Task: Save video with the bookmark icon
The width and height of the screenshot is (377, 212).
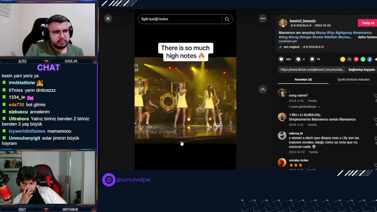Action: click(x=312, y=59)
